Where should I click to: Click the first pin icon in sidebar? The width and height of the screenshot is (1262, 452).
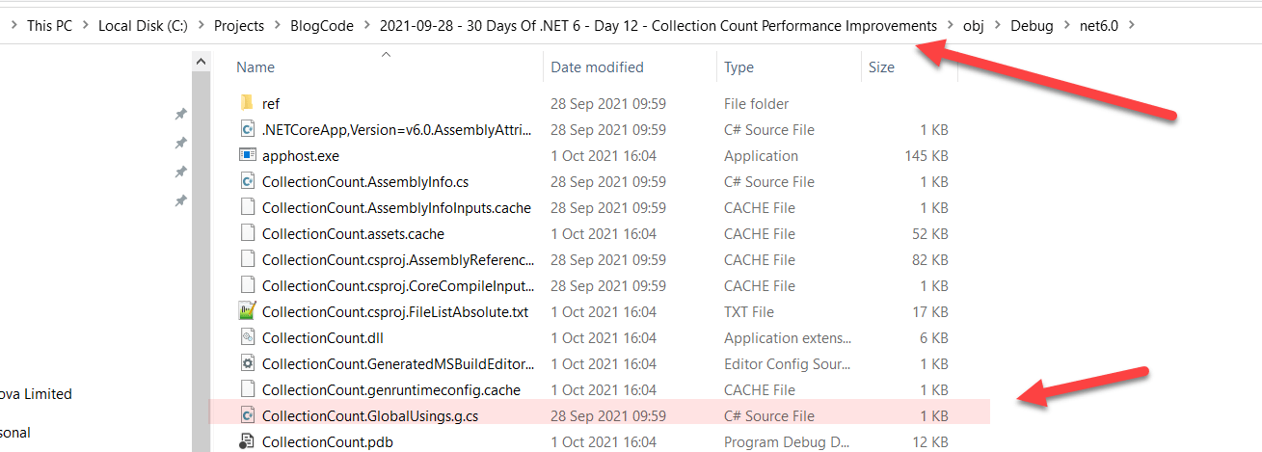180,115
